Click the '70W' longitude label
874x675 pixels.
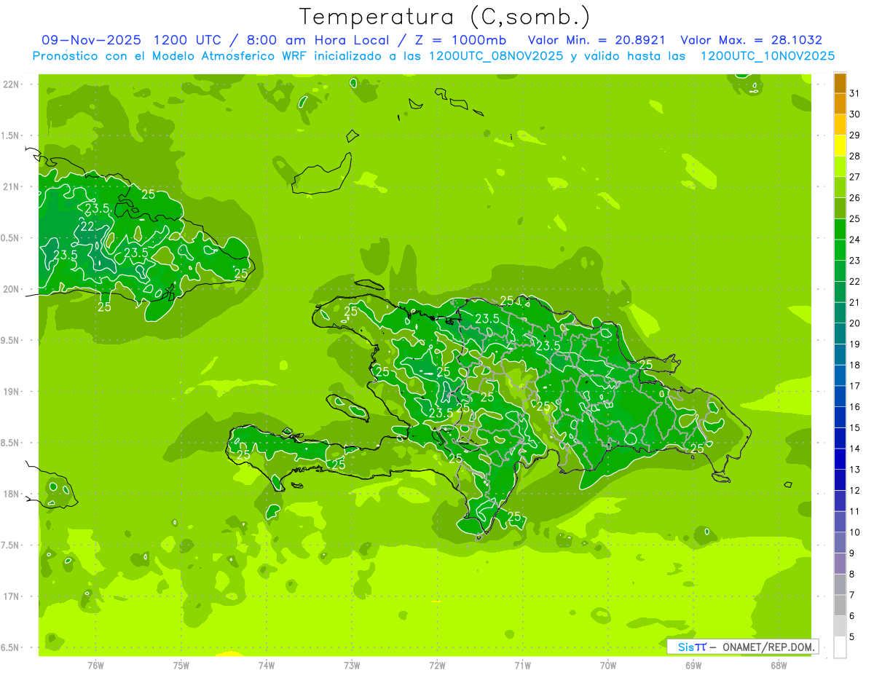coord(607,665)
